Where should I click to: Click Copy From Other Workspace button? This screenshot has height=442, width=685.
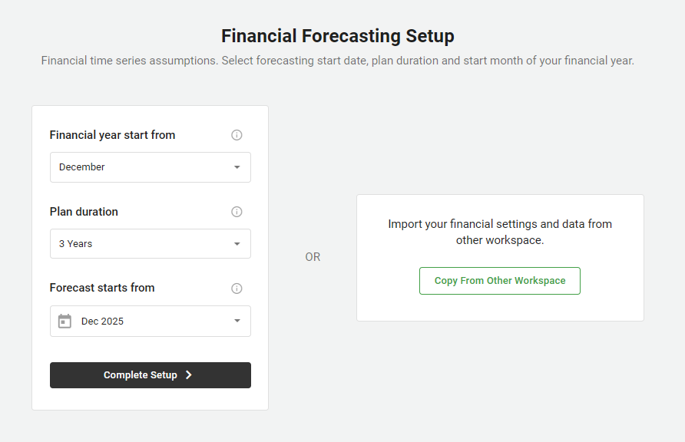500,281
